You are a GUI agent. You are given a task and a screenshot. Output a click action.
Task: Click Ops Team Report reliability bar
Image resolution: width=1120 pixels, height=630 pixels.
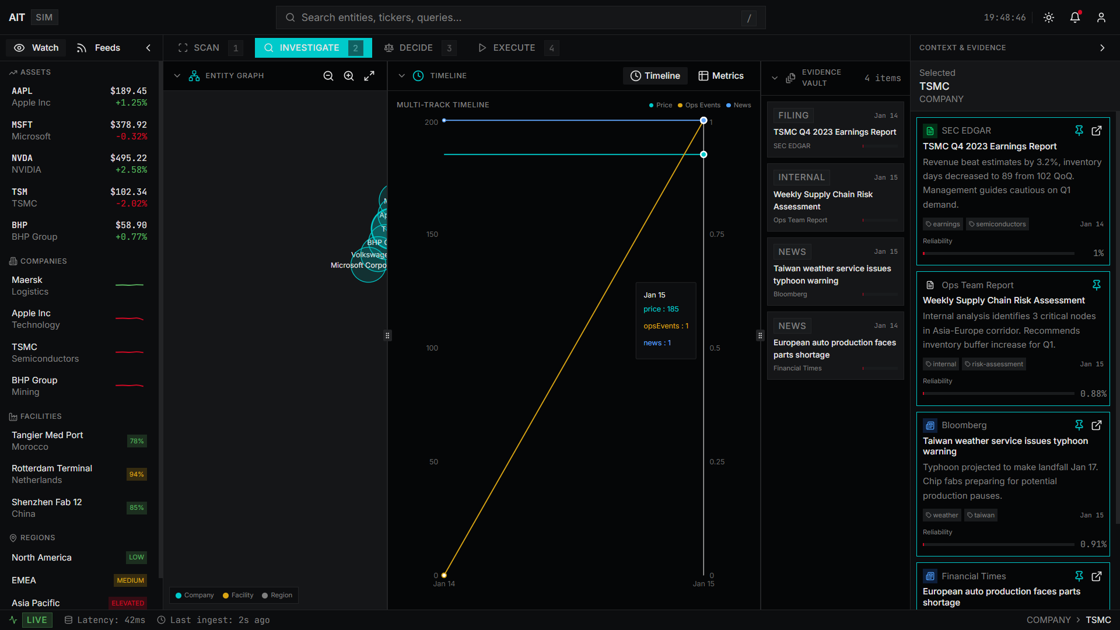tap(999, 394)
